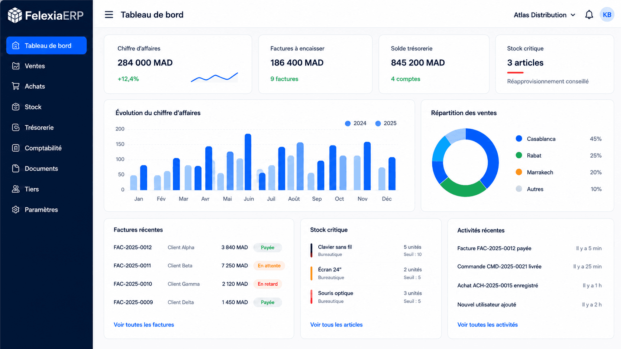This screenshot has height=349, width=621.
Task: Open notifications with the bell icon
Action: pos(589,15)
